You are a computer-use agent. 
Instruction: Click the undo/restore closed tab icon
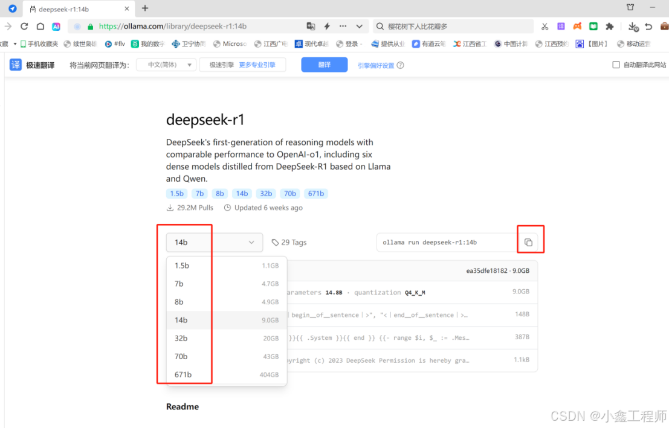tap(648, 27)
